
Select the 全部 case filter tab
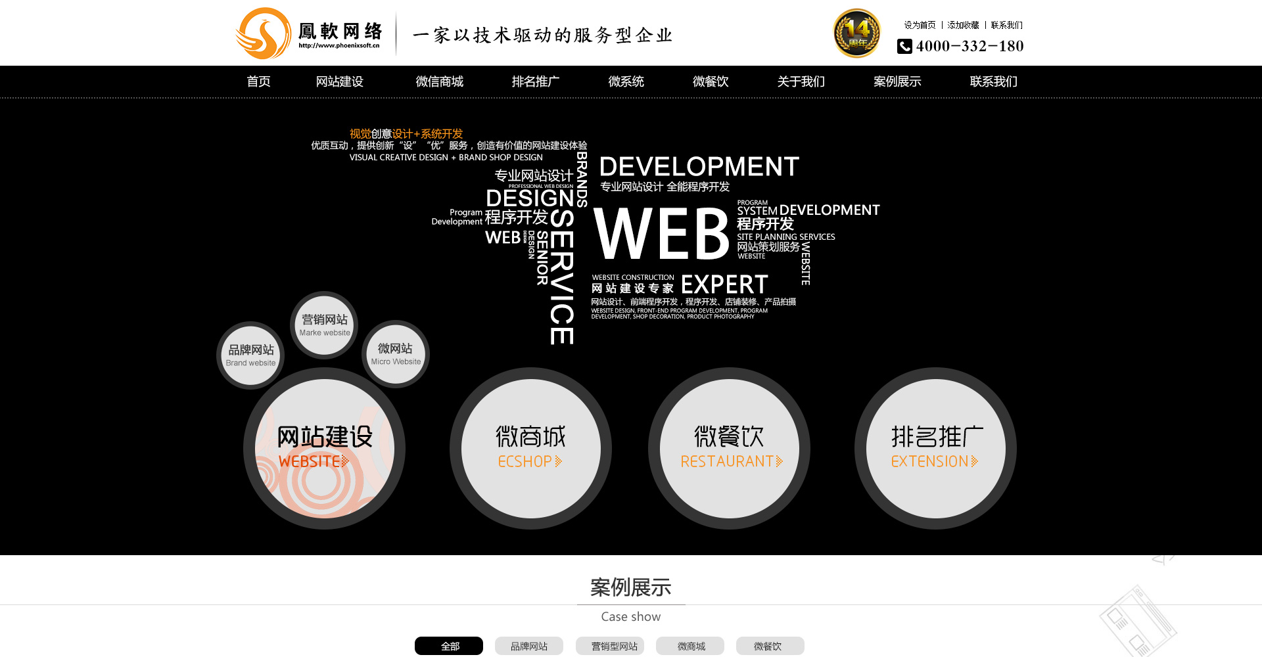click(449, 646)
